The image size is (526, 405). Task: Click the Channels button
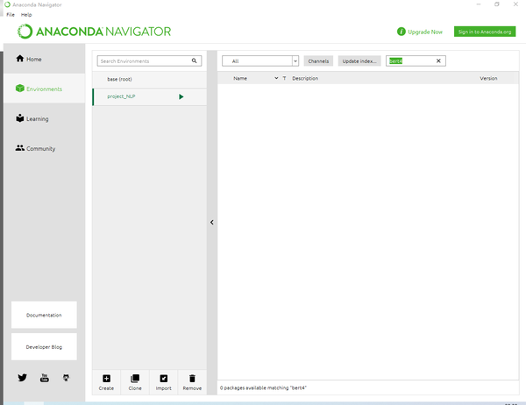[318, 60]
